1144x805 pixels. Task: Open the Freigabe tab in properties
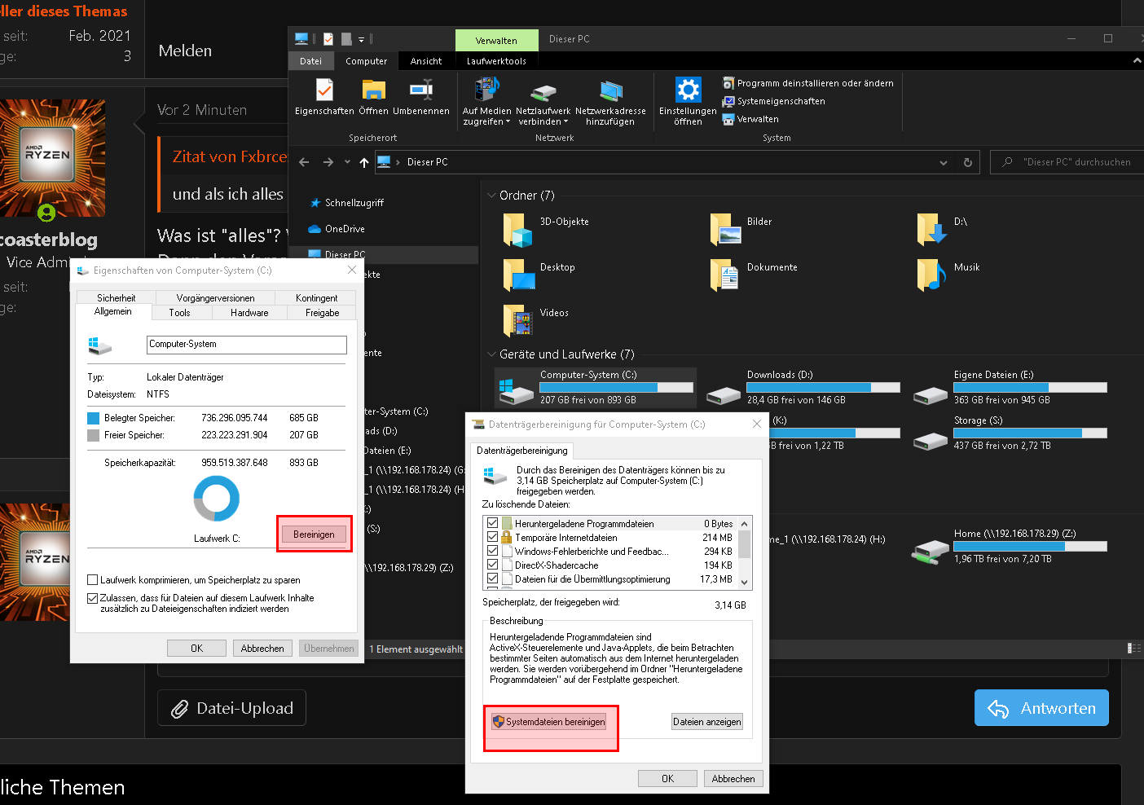[x=323, y=313]
